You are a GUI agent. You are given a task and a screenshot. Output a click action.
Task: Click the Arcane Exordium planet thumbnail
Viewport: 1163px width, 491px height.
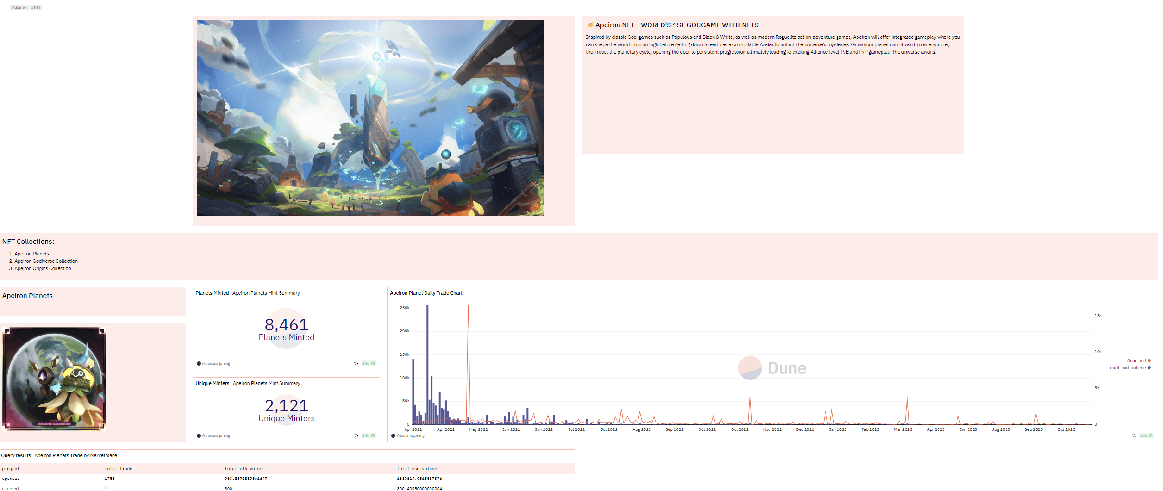pyautogui.click(x=55, y=379)
